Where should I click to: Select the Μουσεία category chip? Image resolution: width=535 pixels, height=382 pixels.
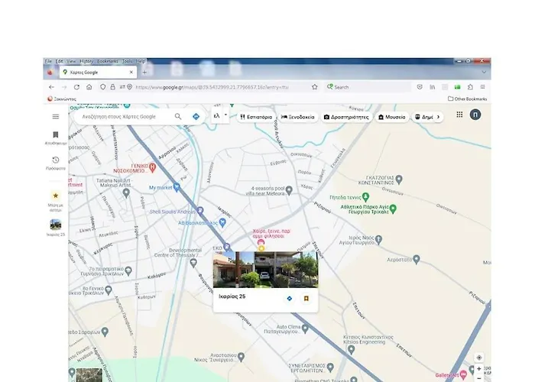(x=391, y=117)
